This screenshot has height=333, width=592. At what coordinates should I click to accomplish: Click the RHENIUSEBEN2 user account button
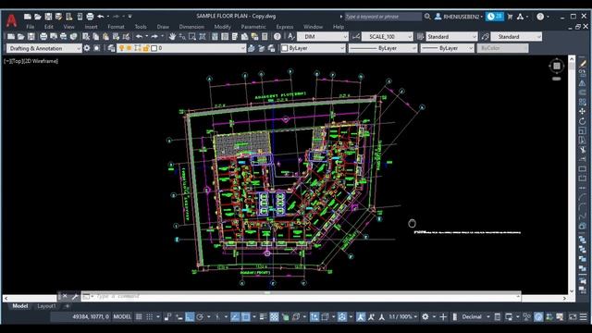tap(459, 17)
